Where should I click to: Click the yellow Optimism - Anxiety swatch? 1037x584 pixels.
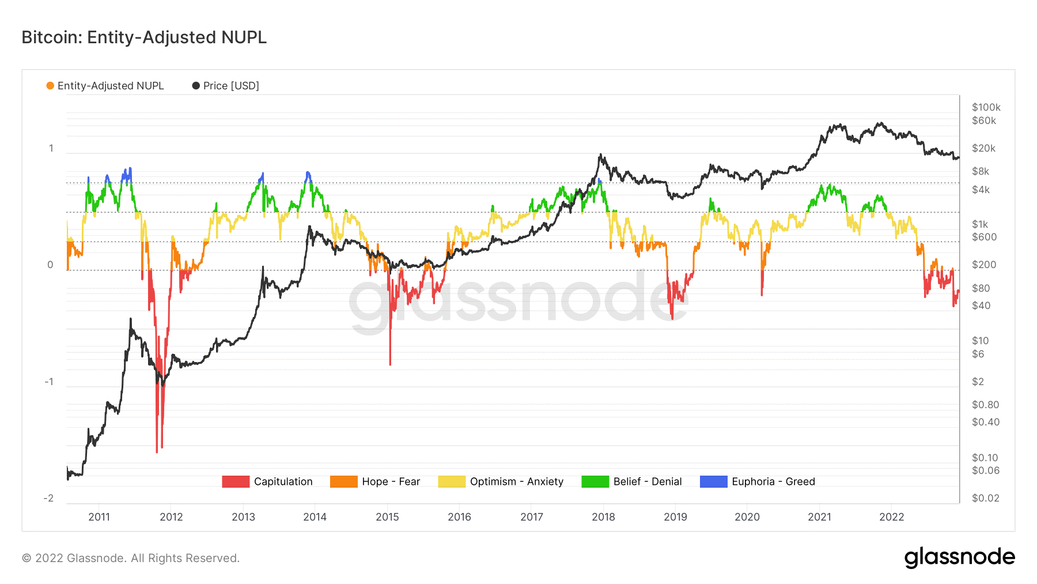452,481
